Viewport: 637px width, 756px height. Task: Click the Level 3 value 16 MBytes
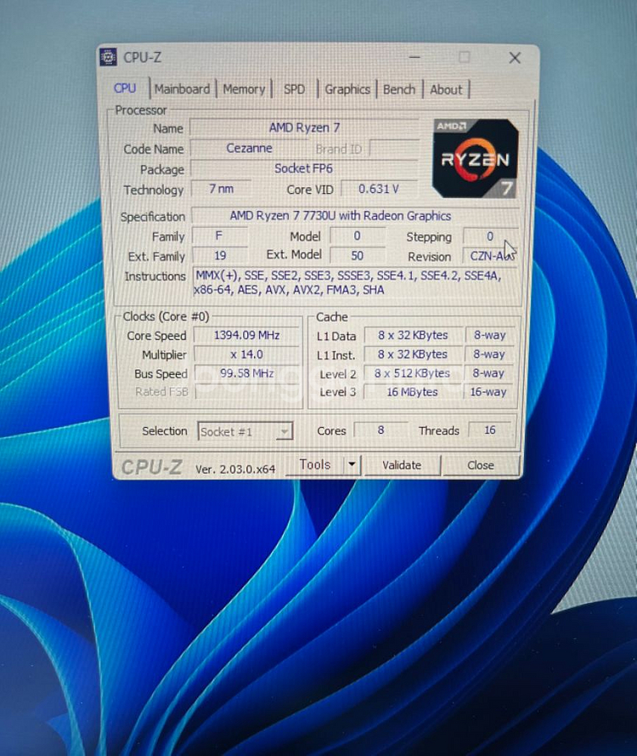coord(413,392)
